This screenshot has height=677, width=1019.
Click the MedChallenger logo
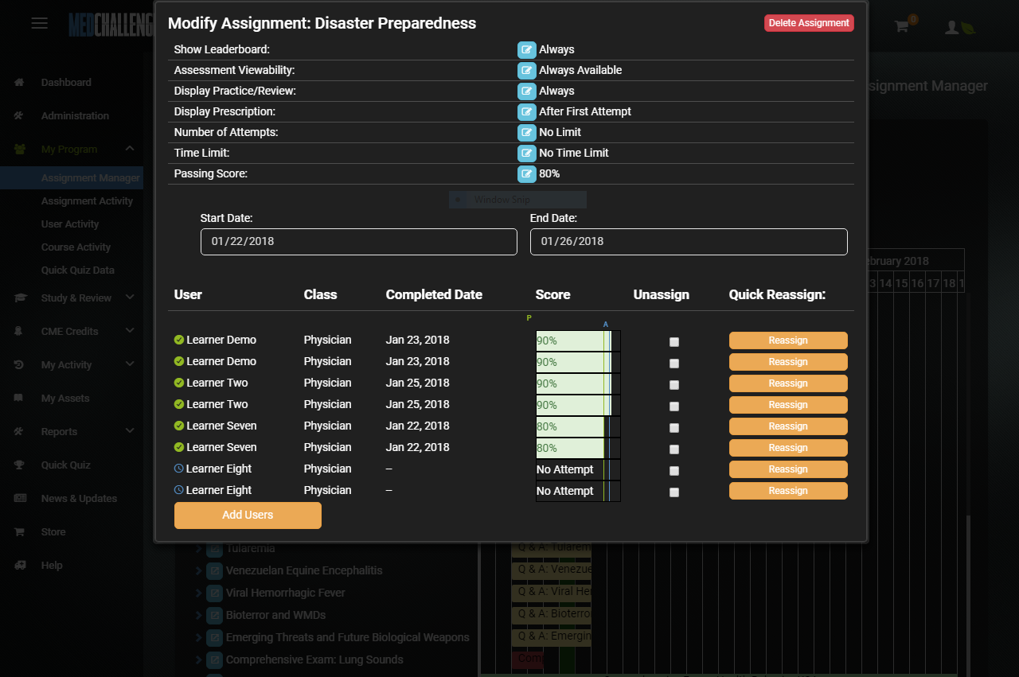[x=111, y=25]
